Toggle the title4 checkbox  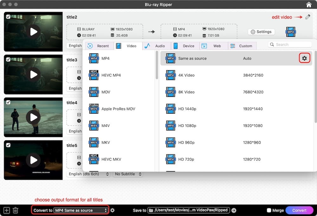pos(8,102)
